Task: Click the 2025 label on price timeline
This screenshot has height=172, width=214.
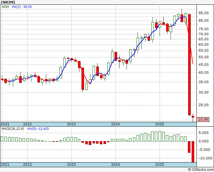Action: coord(160,124)
